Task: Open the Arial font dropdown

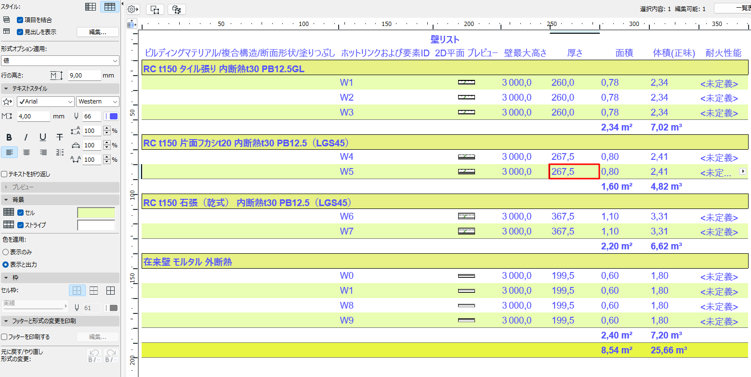Action: point(45,102)
